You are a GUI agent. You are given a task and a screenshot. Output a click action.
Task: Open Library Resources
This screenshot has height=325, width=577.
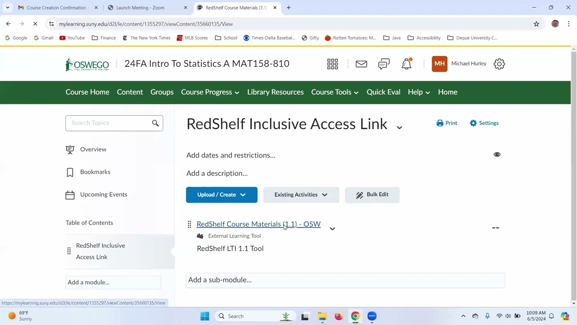(275, 92)
